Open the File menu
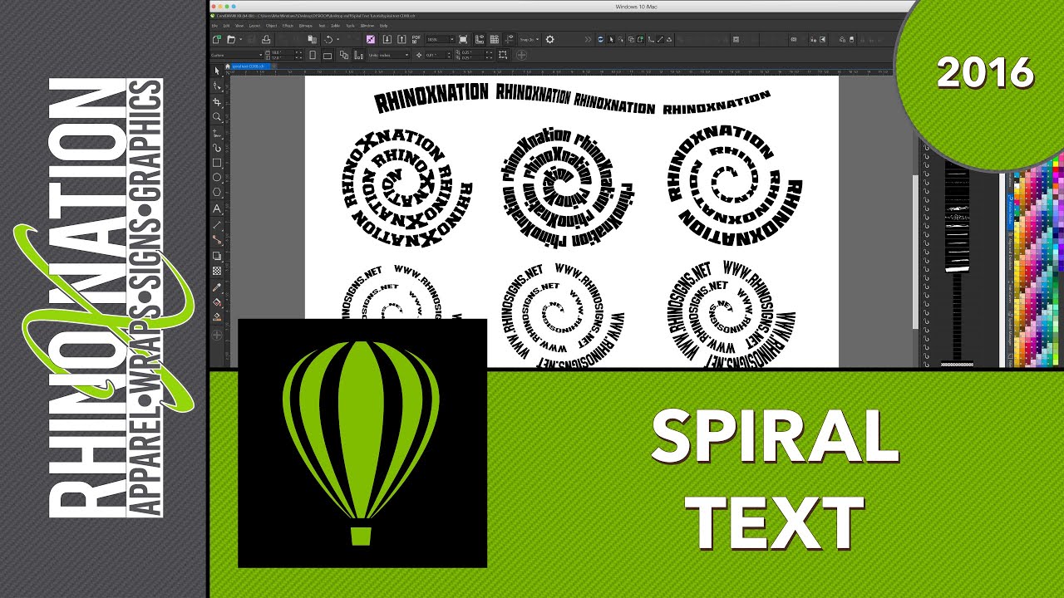The height and width of the screenshot is (598, 1064). tap(214, 26)
